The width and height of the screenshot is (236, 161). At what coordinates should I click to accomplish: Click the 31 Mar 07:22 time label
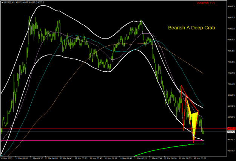pyautogui.click(x=141, y=158)
